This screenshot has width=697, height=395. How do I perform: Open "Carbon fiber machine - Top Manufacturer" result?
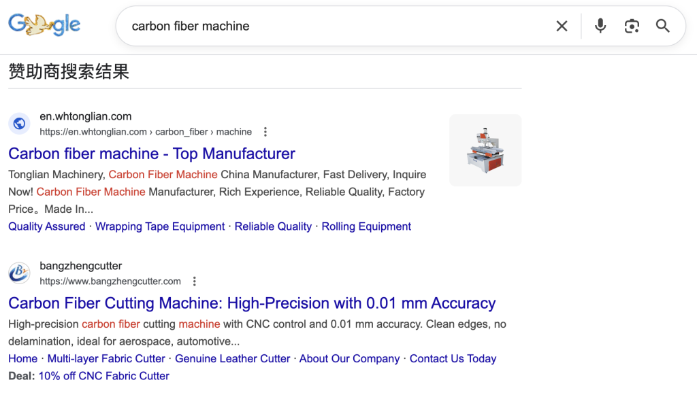click(x=152, y=154)
